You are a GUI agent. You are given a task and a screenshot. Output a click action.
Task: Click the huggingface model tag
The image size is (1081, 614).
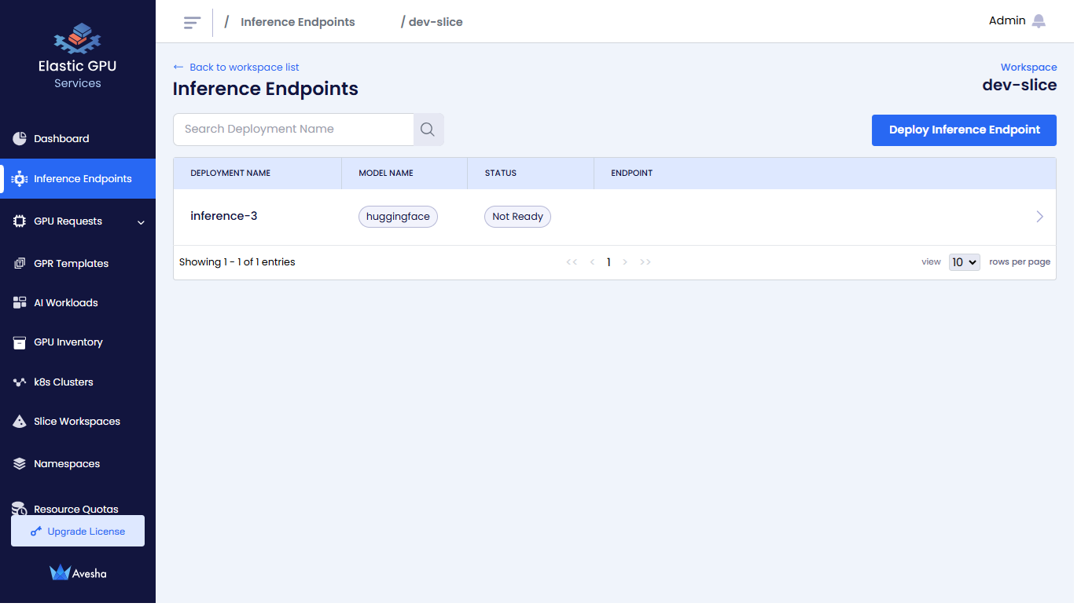point(398,217)
